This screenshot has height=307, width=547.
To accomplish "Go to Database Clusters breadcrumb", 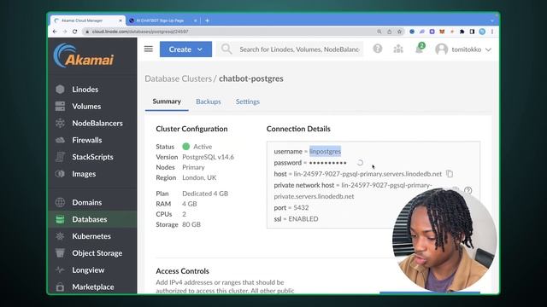I will click(178, 78).
